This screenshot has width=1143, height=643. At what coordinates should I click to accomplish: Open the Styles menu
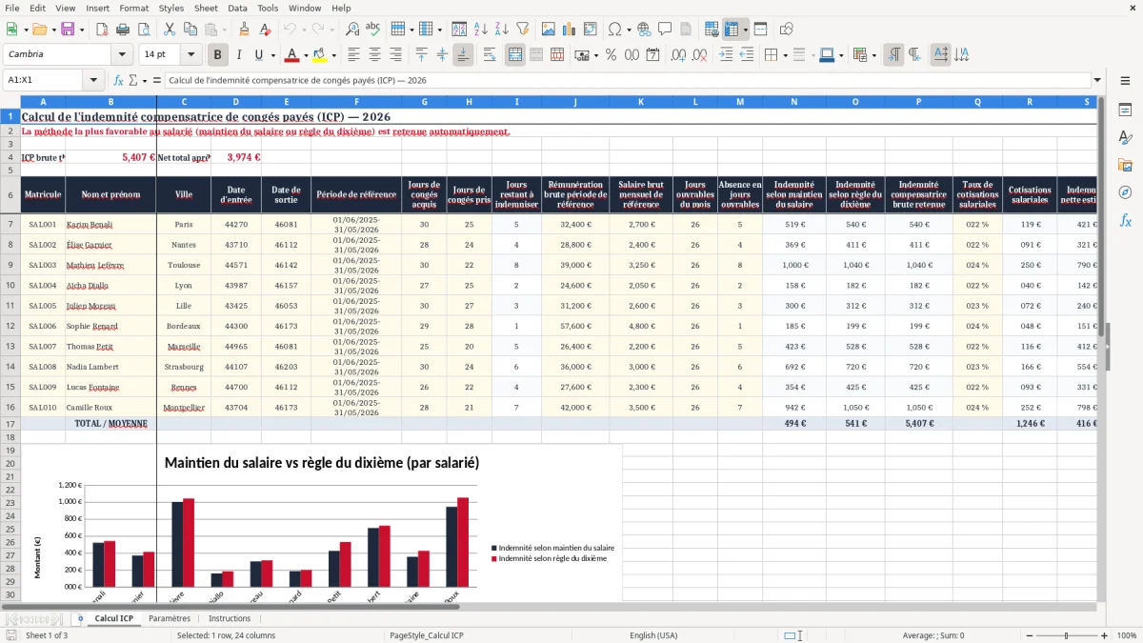point(171,8)
